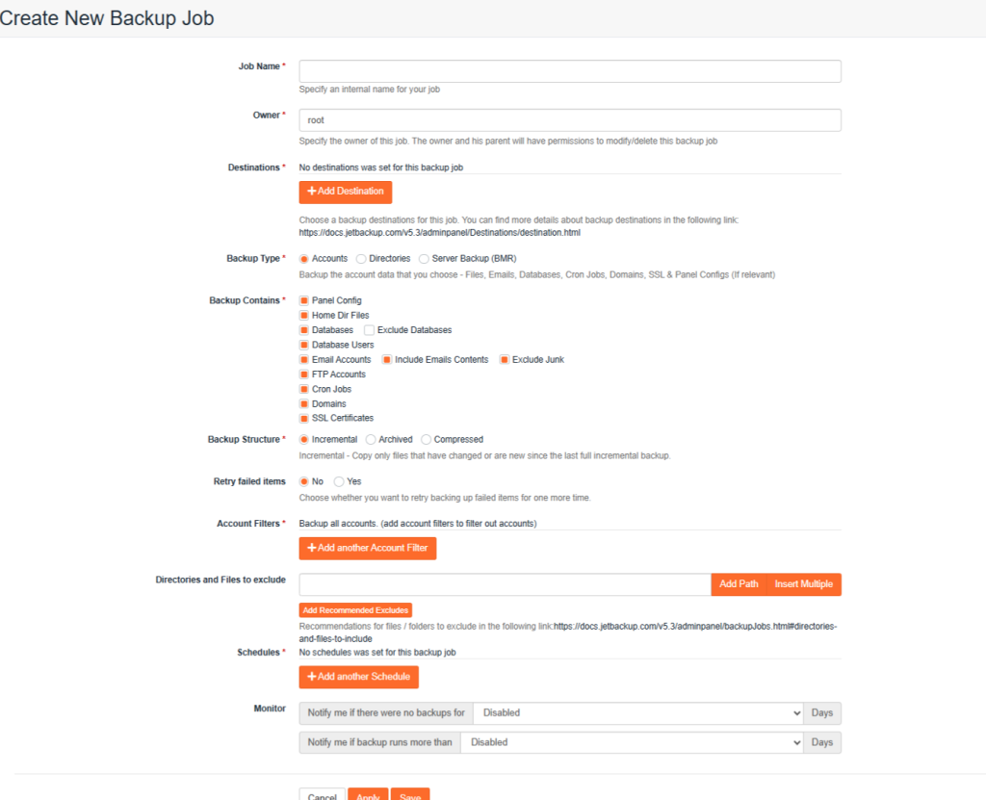Enable the Exclude Databases checkbox

click(369, 330)
